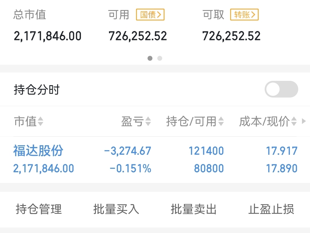Viewport: 310px width, 233px height.
Task: Select 福达股份 market value 2,171,846.00
Action: coord(44,169)
